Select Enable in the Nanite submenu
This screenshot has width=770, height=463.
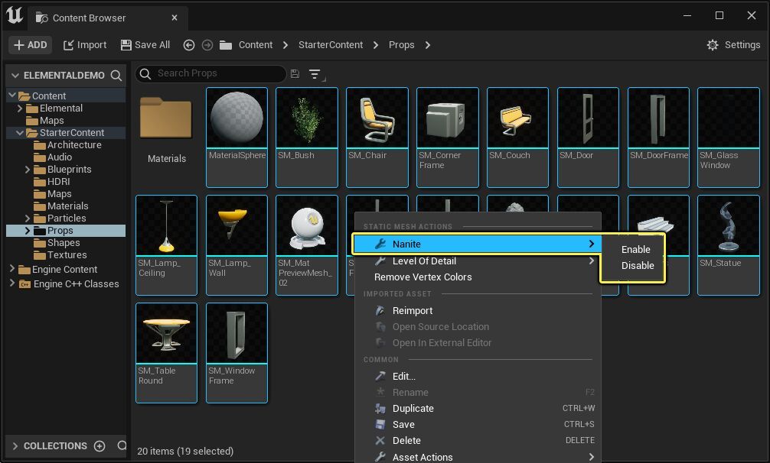point(635,249)
